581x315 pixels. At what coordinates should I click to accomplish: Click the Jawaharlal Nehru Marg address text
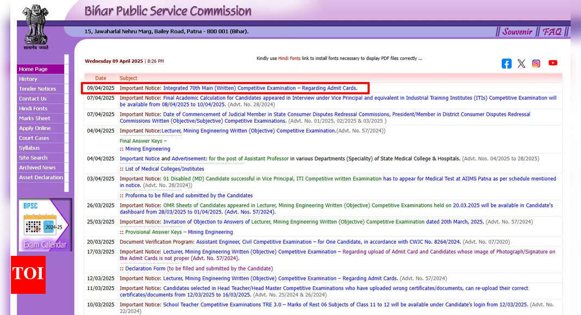(166, 31)
